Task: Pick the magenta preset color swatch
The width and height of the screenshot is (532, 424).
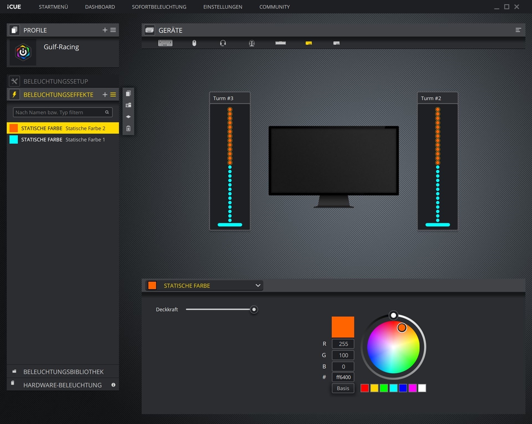Action: pyautogui.click(x=413, y=388)
